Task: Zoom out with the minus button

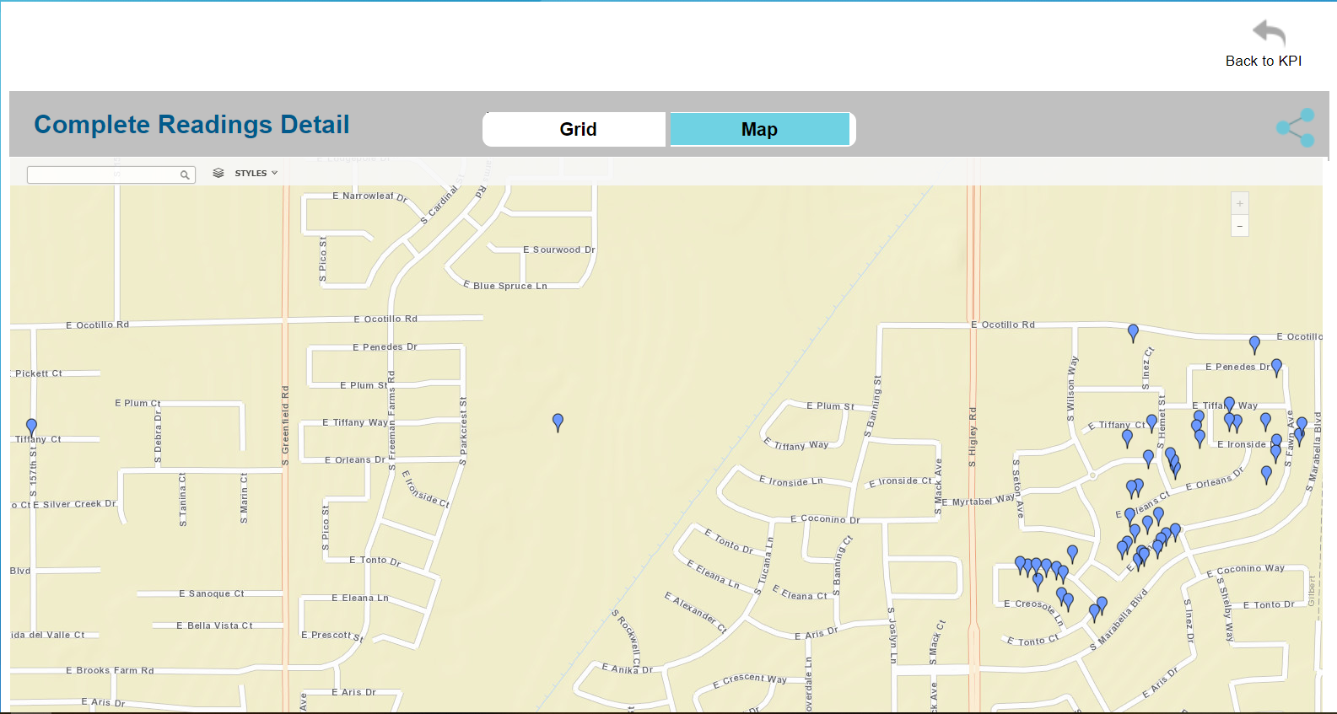Action: pos(1239,226)
